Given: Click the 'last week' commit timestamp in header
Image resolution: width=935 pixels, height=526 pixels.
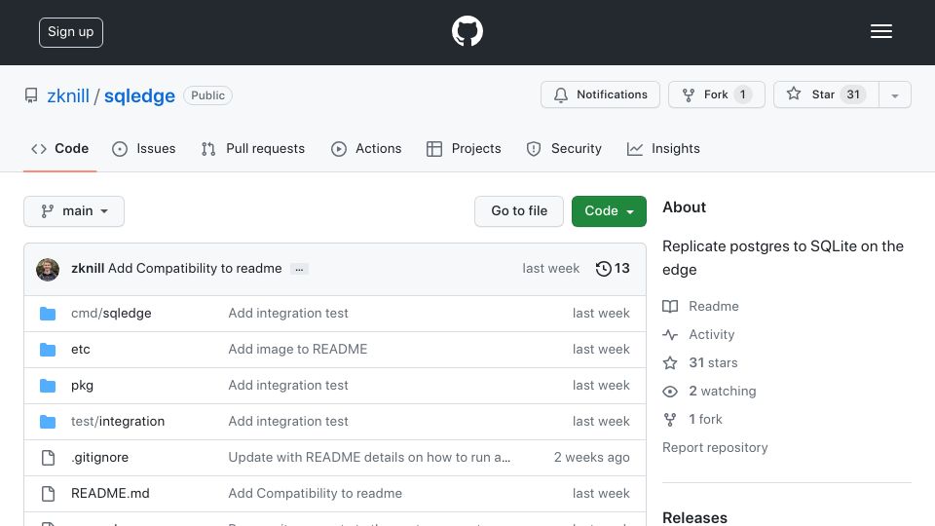Looking at the screenshot, I should tap(550, 269).
